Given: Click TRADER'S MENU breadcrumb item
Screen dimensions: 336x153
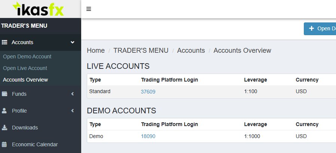Looking at the screenshot, I should click(141, 51).
